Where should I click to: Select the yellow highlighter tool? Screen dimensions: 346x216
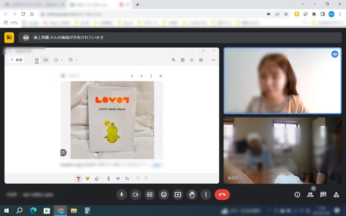(87, 178)
